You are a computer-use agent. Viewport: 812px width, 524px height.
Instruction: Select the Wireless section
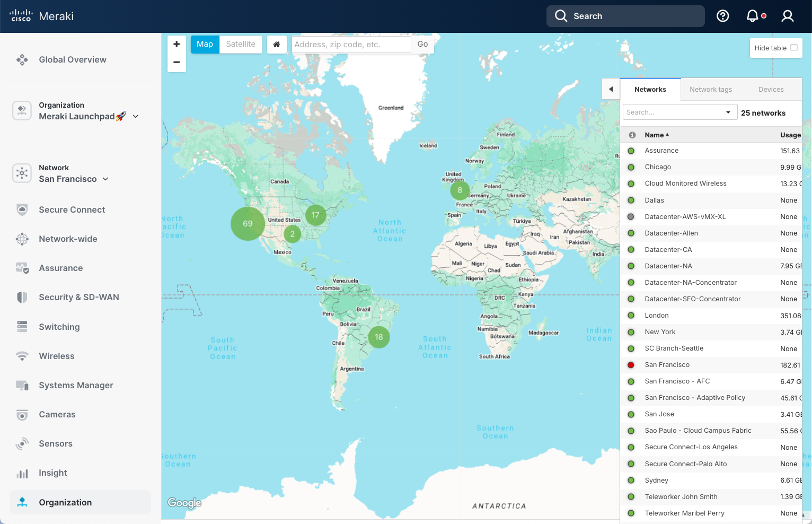(57, 356)
